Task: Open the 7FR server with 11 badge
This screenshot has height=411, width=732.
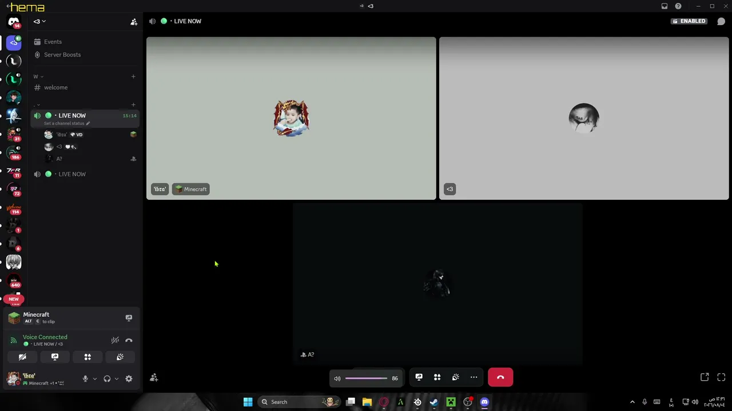Action: (14, 171)
